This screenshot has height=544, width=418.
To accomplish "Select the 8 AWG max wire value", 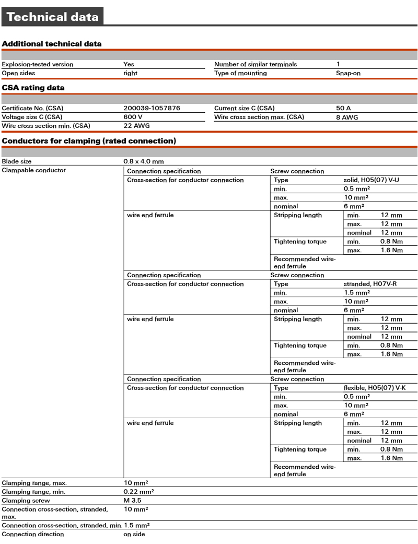I will [x=347, y=117].
